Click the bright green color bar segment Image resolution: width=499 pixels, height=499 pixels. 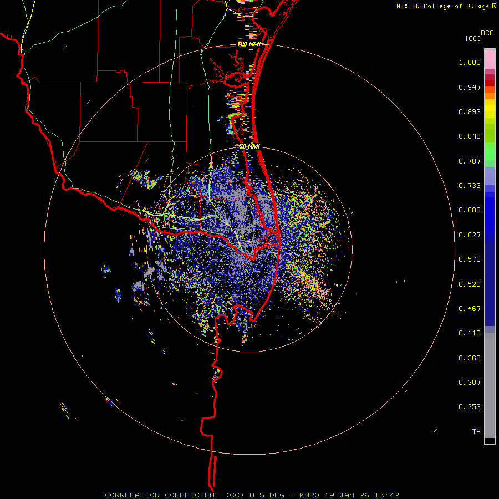[490, 151]
